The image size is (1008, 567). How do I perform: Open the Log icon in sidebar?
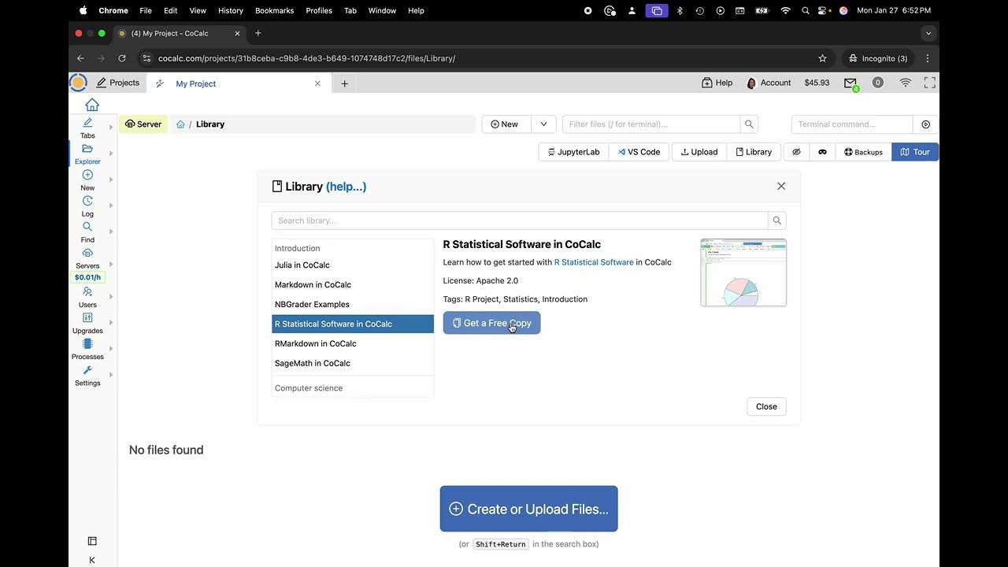87,206
